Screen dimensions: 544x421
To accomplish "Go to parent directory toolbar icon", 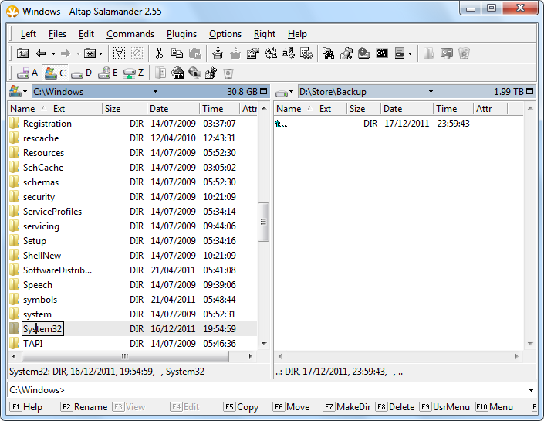I will point(22,53).
